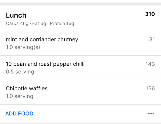Tap the ADD FOOD link
161x124 pixels.
click(19, 114)
